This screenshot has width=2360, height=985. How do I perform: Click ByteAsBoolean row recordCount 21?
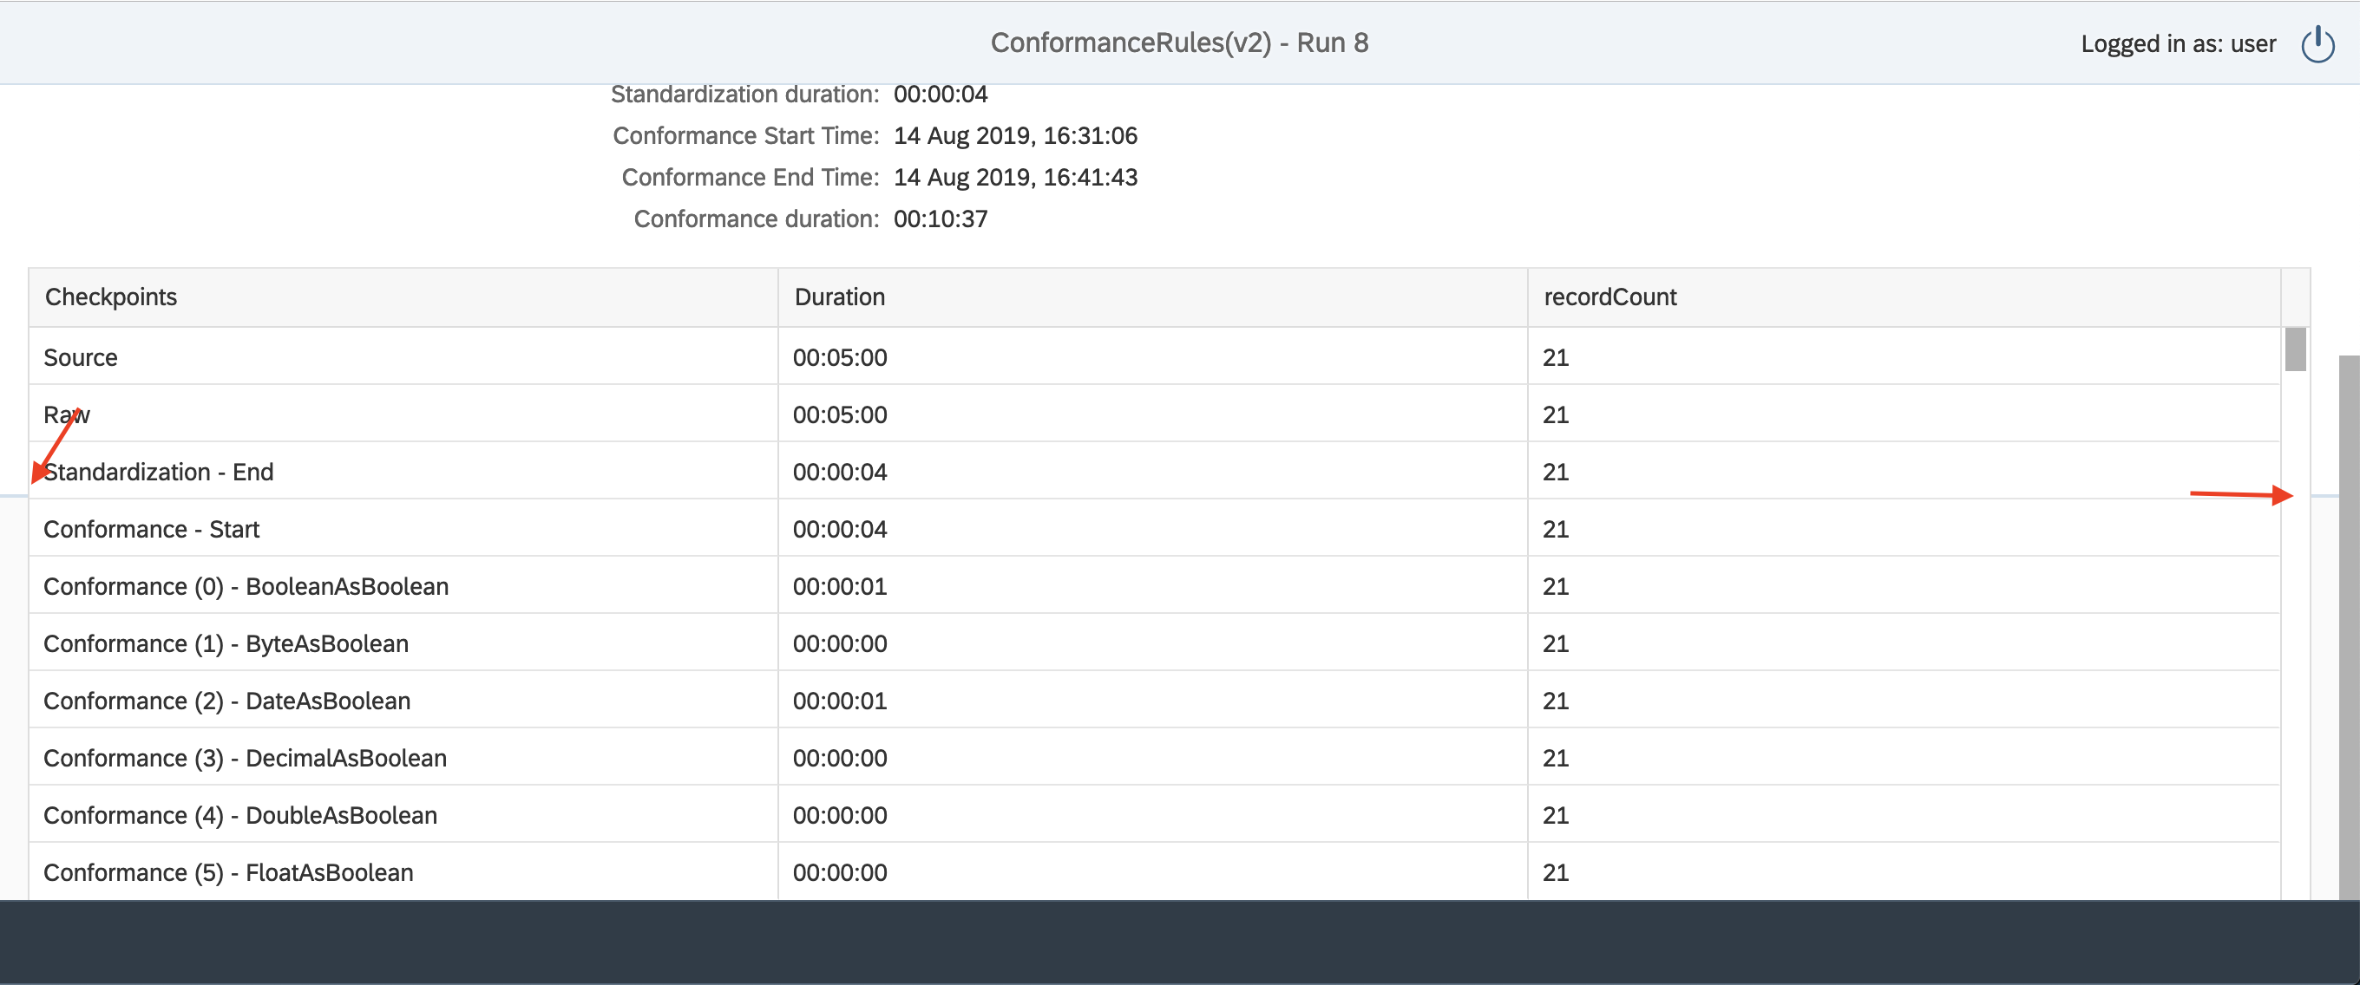[x=1556, y=643]
